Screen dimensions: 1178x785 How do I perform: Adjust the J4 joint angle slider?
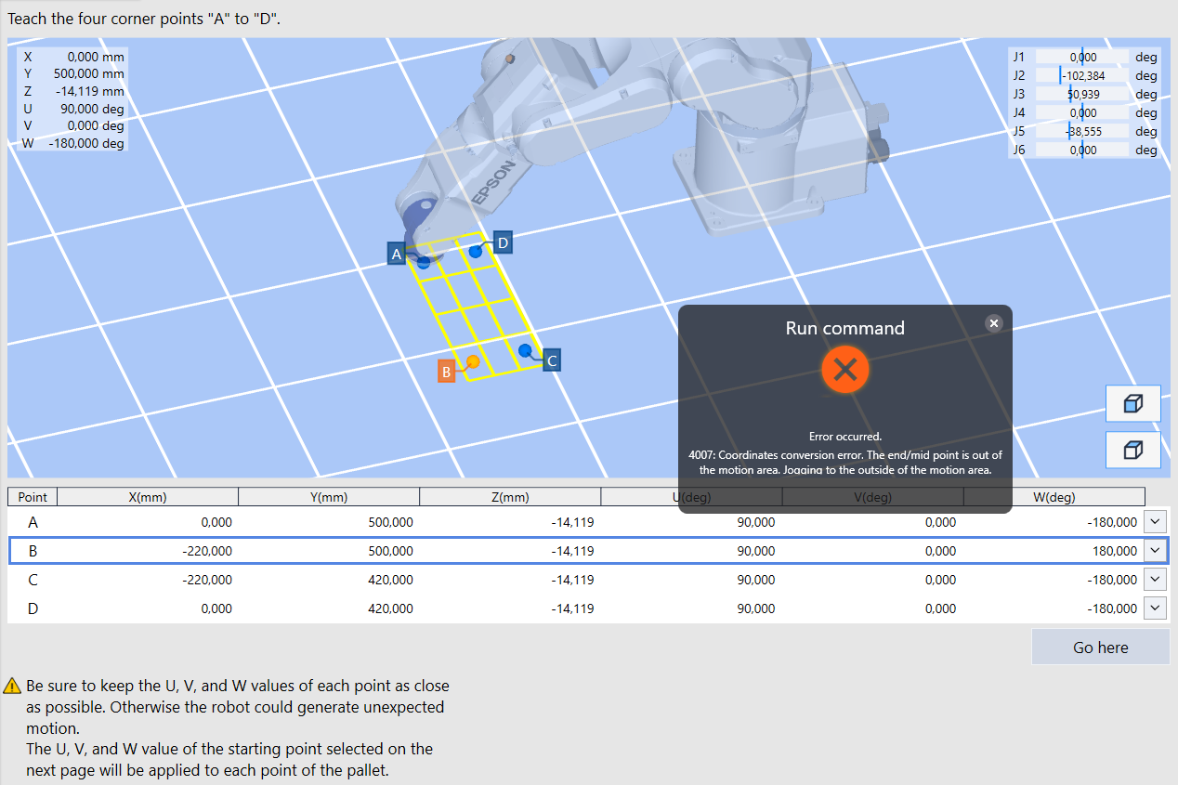[x=1082, y=112]
